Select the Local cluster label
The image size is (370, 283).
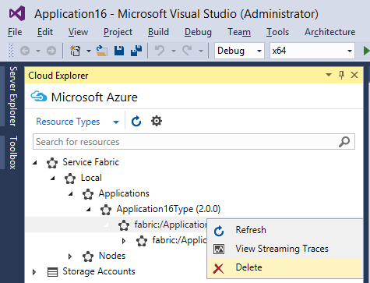tap(91, 178)
